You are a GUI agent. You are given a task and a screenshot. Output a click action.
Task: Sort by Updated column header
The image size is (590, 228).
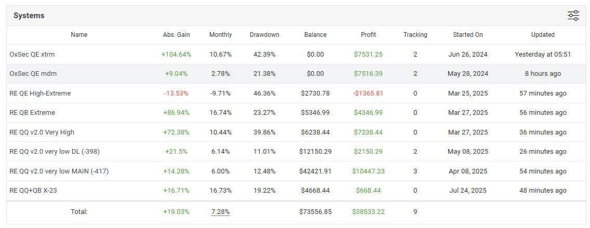[543, 35]
